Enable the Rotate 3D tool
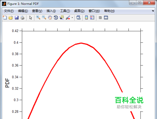The height and width of the screenshot is (119, 157). [56, 18]
